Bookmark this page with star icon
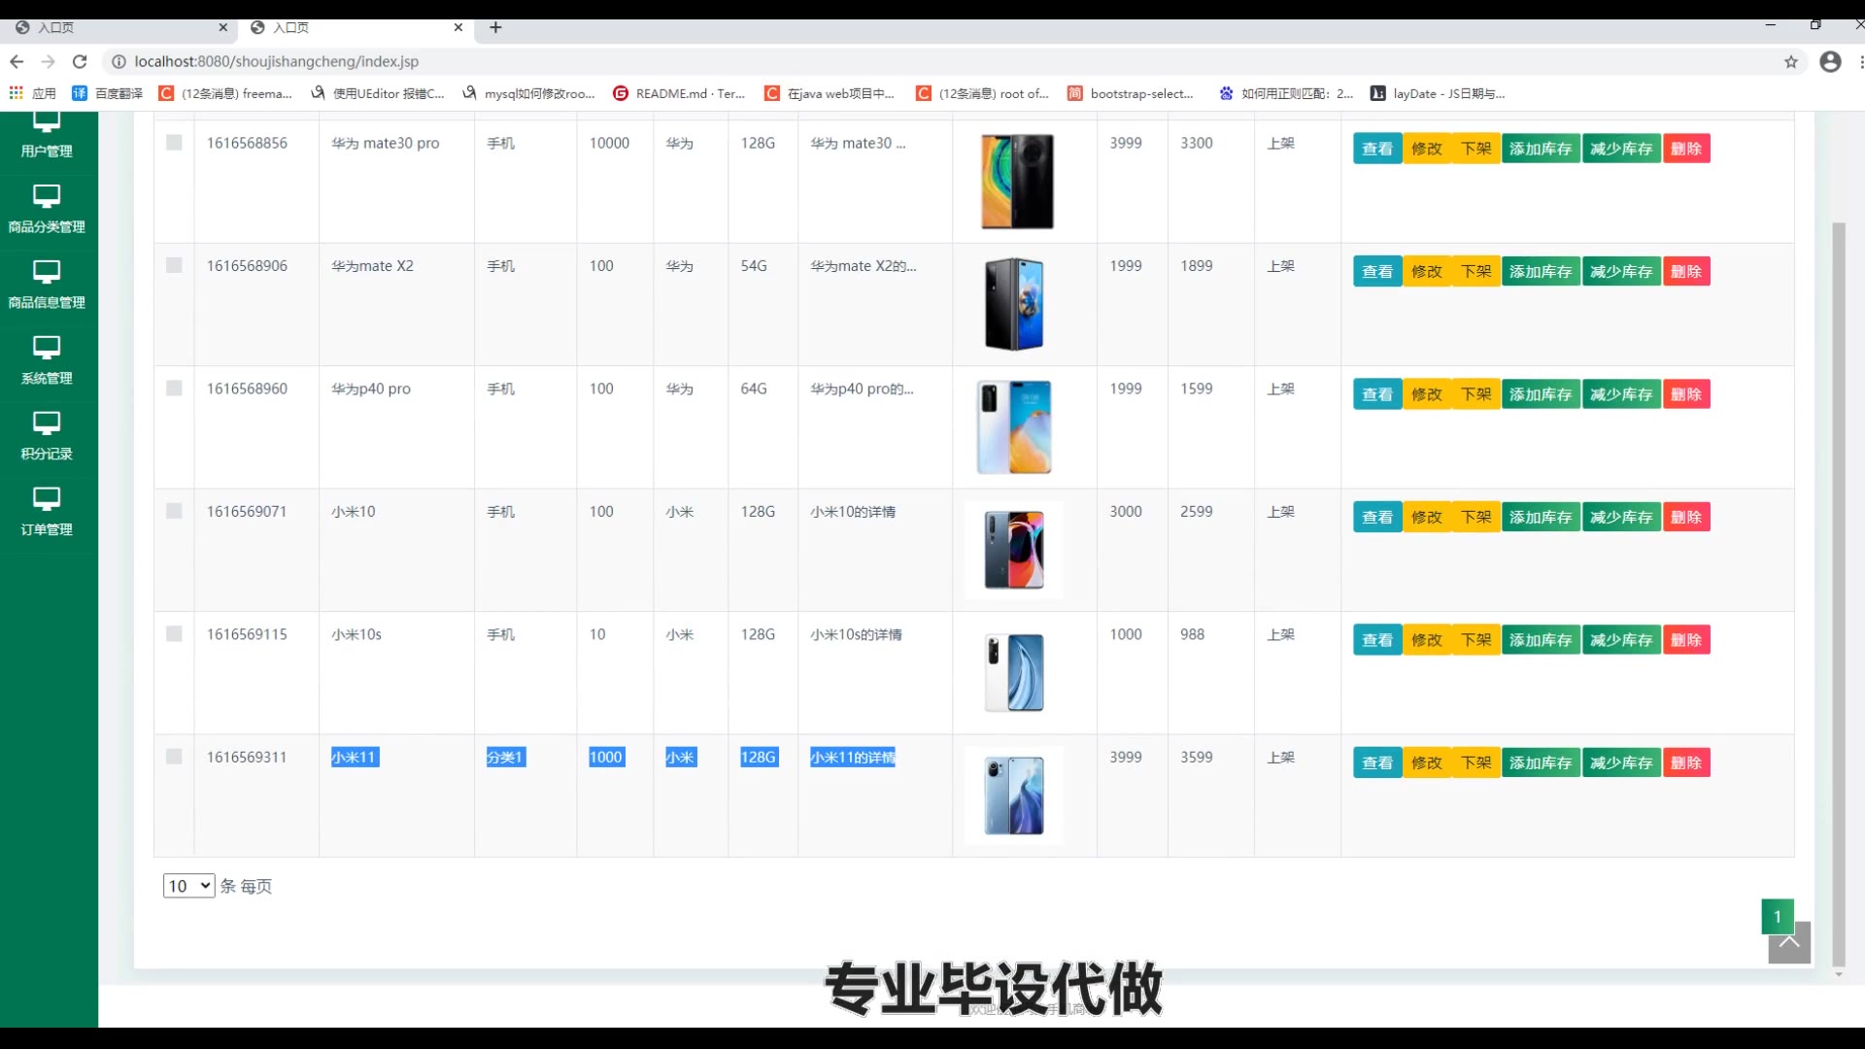 point(1791,61)
